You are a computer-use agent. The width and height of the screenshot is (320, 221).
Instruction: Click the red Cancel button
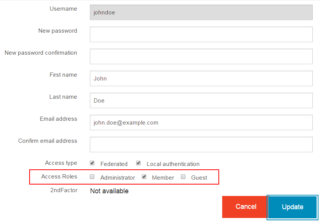tap(245, 207)
